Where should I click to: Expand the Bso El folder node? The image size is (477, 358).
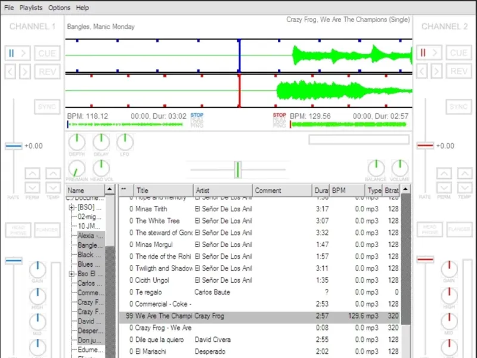(72, 274)
